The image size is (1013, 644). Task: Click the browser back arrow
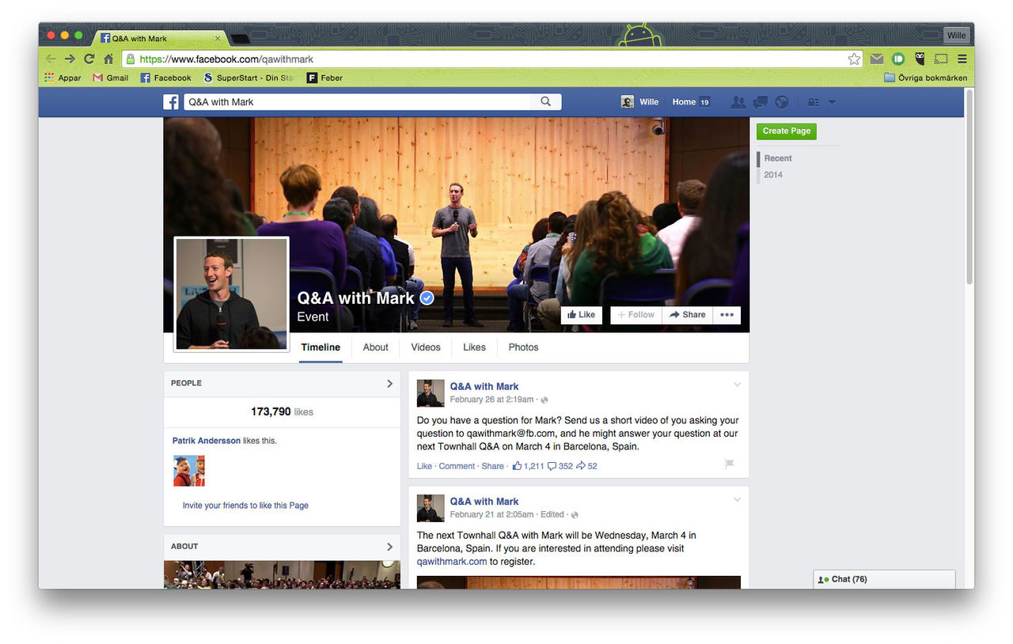(x=51, y=59)
